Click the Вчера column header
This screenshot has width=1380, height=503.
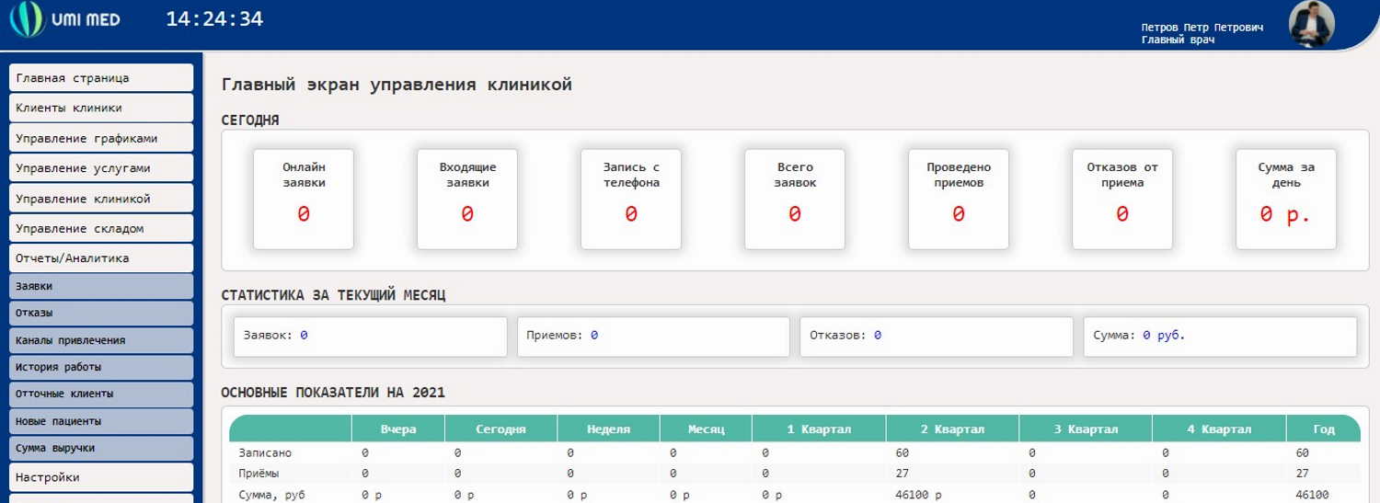coord(398,429)
